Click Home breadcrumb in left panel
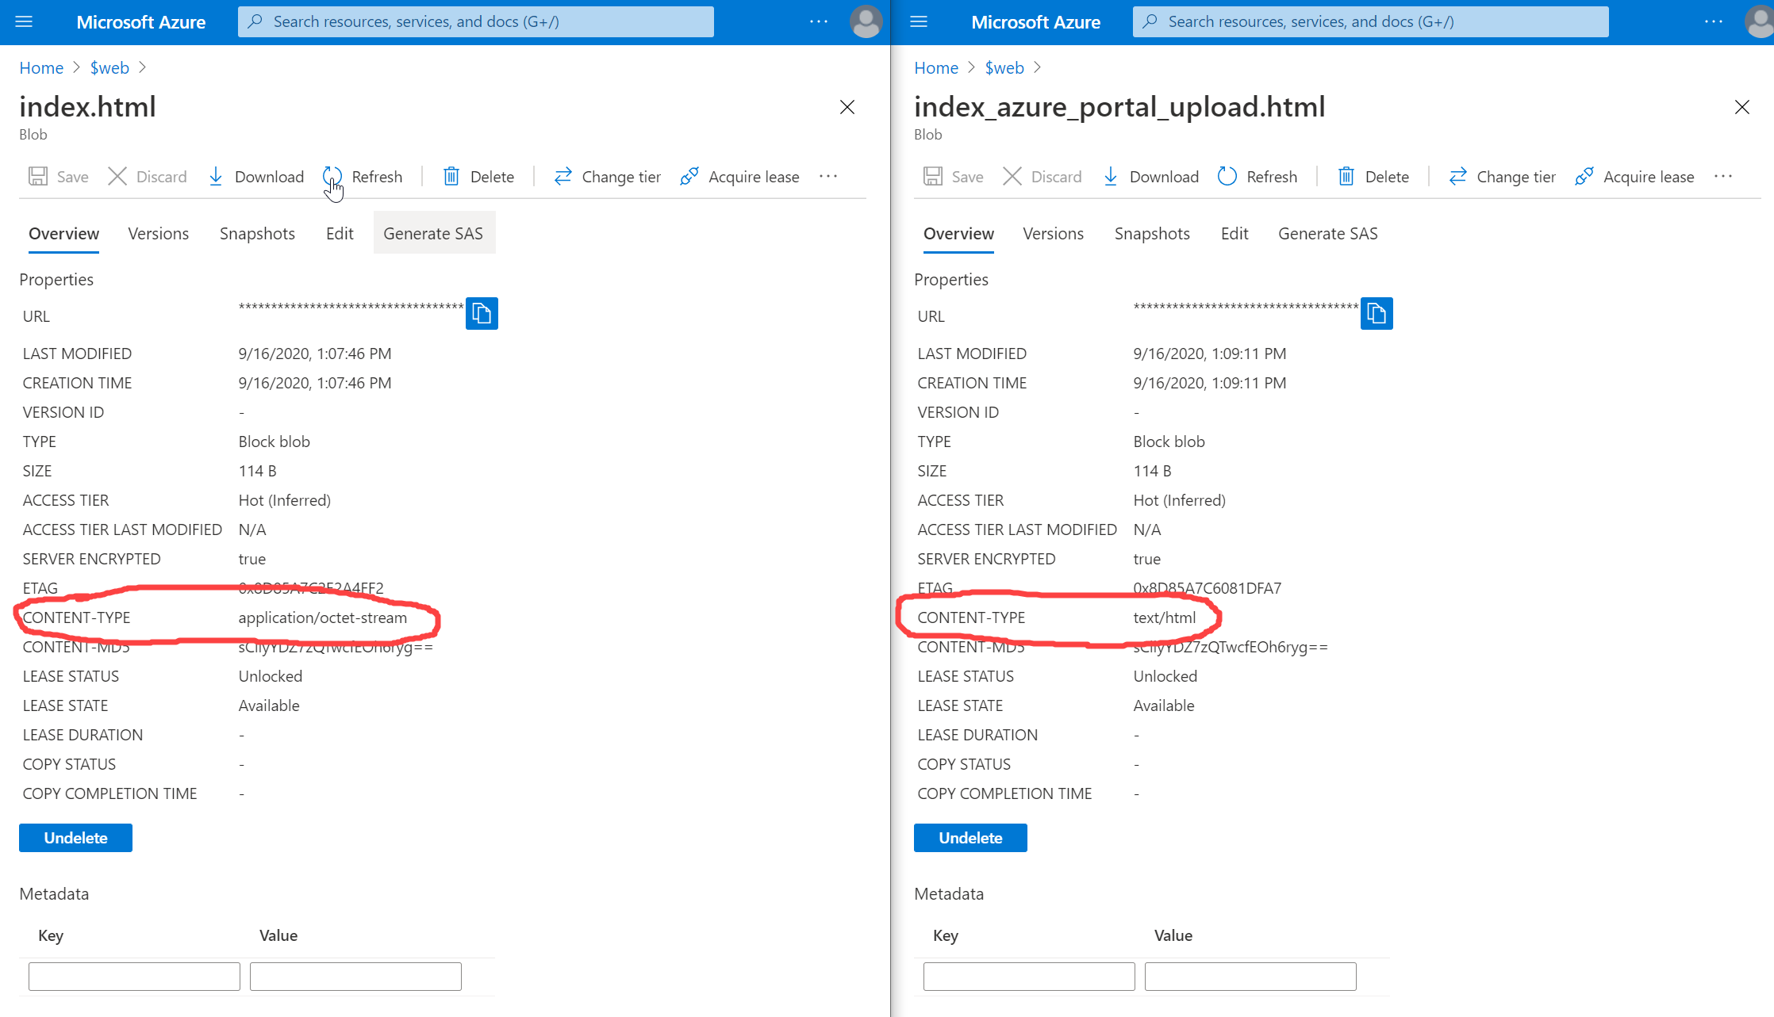The image size is (1774, 1017). (41, 67)
